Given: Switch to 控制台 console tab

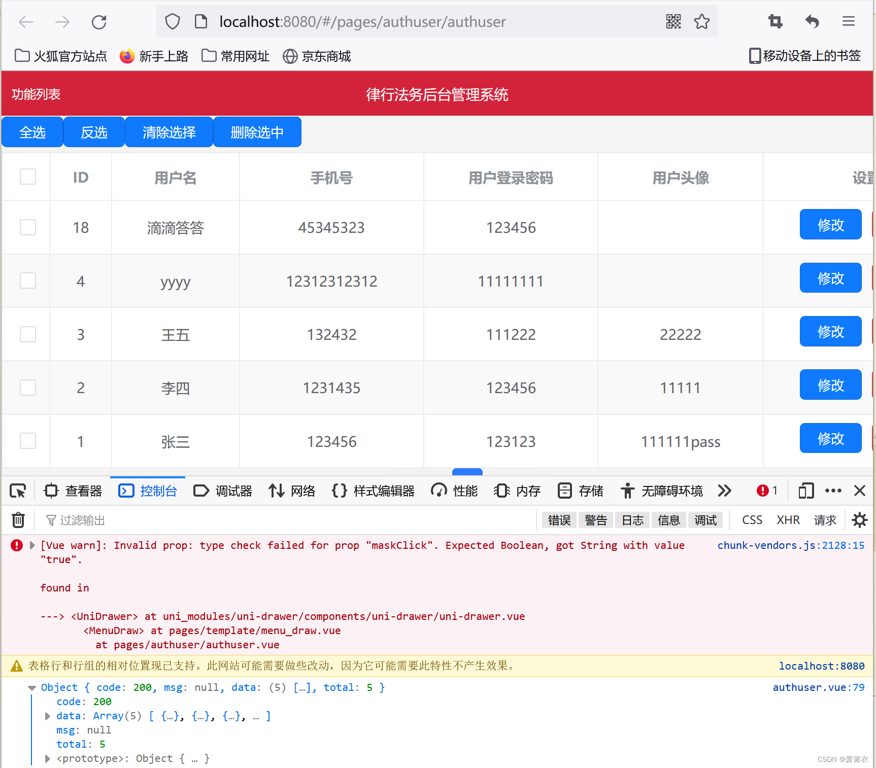Looking at the screenshot, I should [148, 491].
